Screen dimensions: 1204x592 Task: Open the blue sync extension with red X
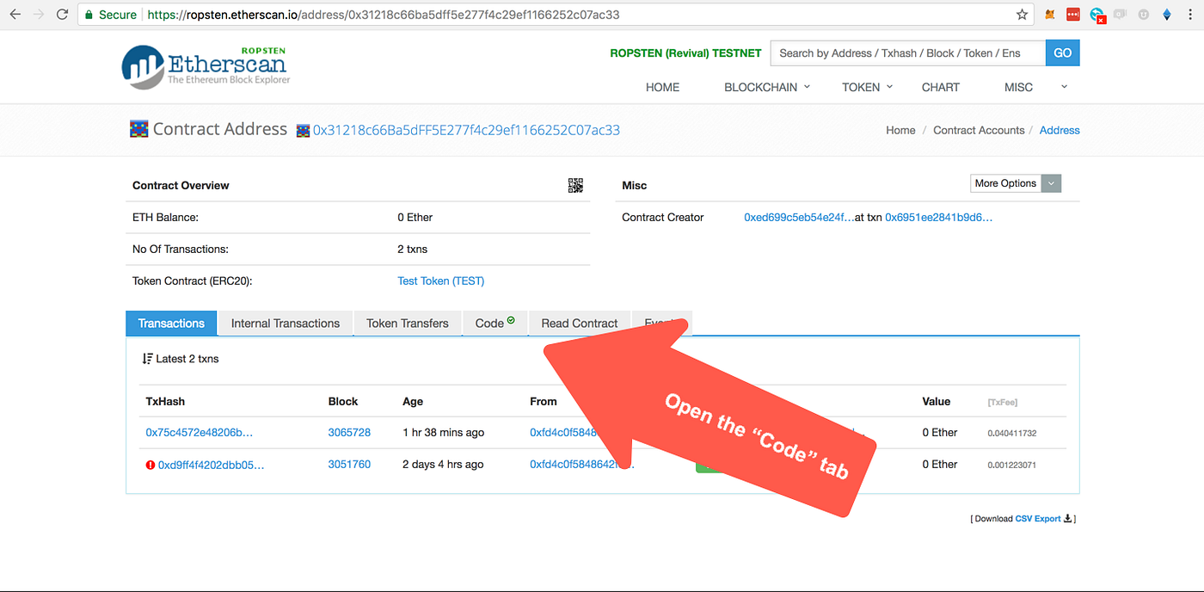1097,15
